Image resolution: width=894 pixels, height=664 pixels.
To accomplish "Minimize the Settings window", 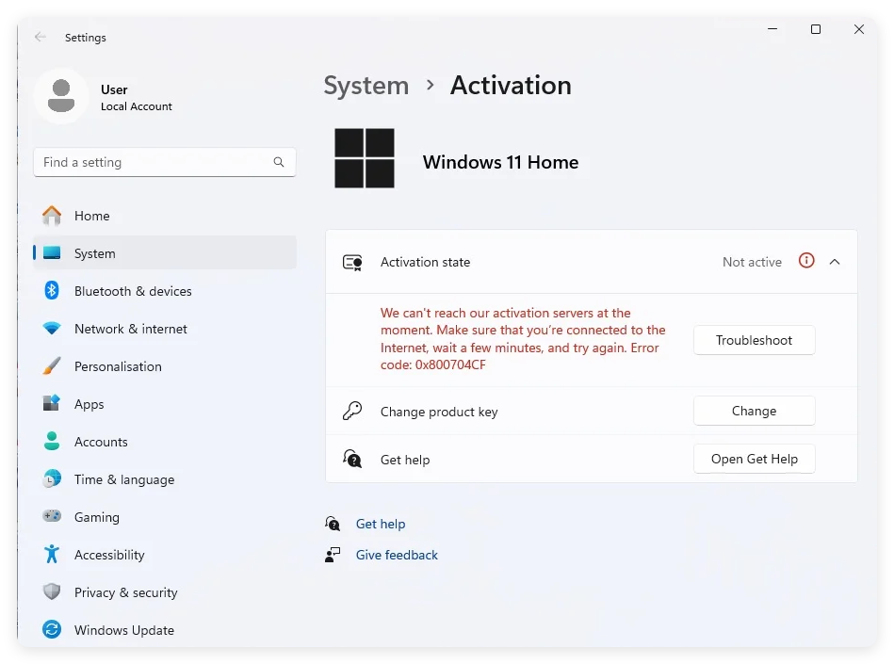I will point(772,29).
